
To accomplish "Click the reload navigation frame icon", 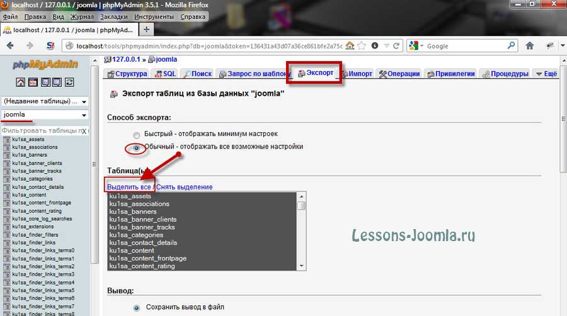I will click(x=69, y=82).
